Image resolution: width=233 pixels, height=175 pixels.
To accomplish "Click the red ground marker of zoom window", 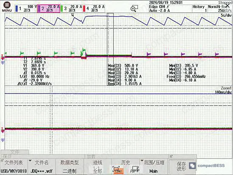I will coord(3,130).
